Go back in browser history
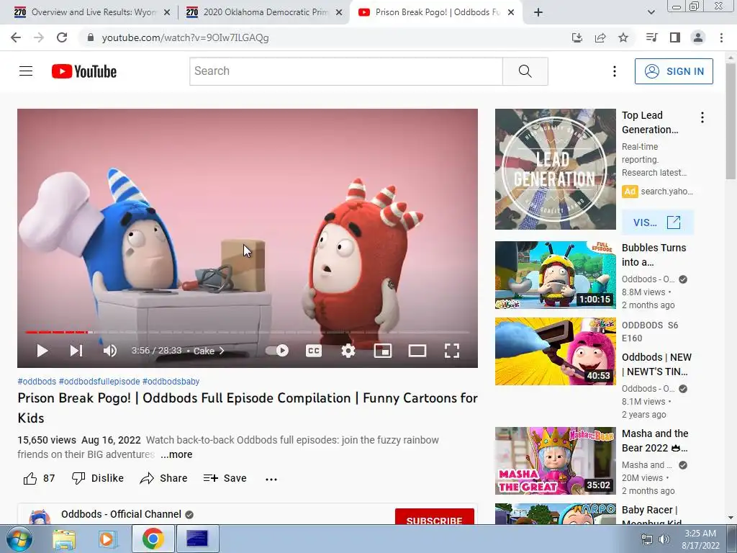The height and width of the screenshot is (553, 737). coord(16,37)
